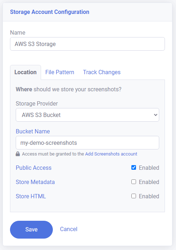Save the storage account configuration
176x250 pixels.
click(x=31, y=229)
